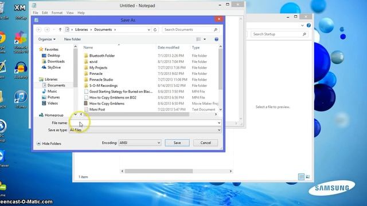This screenshot has height=206, width=367.
Task: Sort by Type column header
Action: pyautogui.click(x=196, y=47)
